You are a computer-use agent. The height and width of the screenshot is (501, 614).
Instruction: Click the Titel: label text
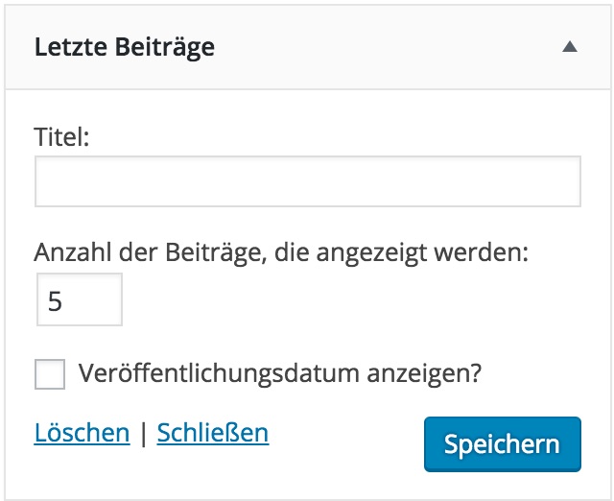61,137
